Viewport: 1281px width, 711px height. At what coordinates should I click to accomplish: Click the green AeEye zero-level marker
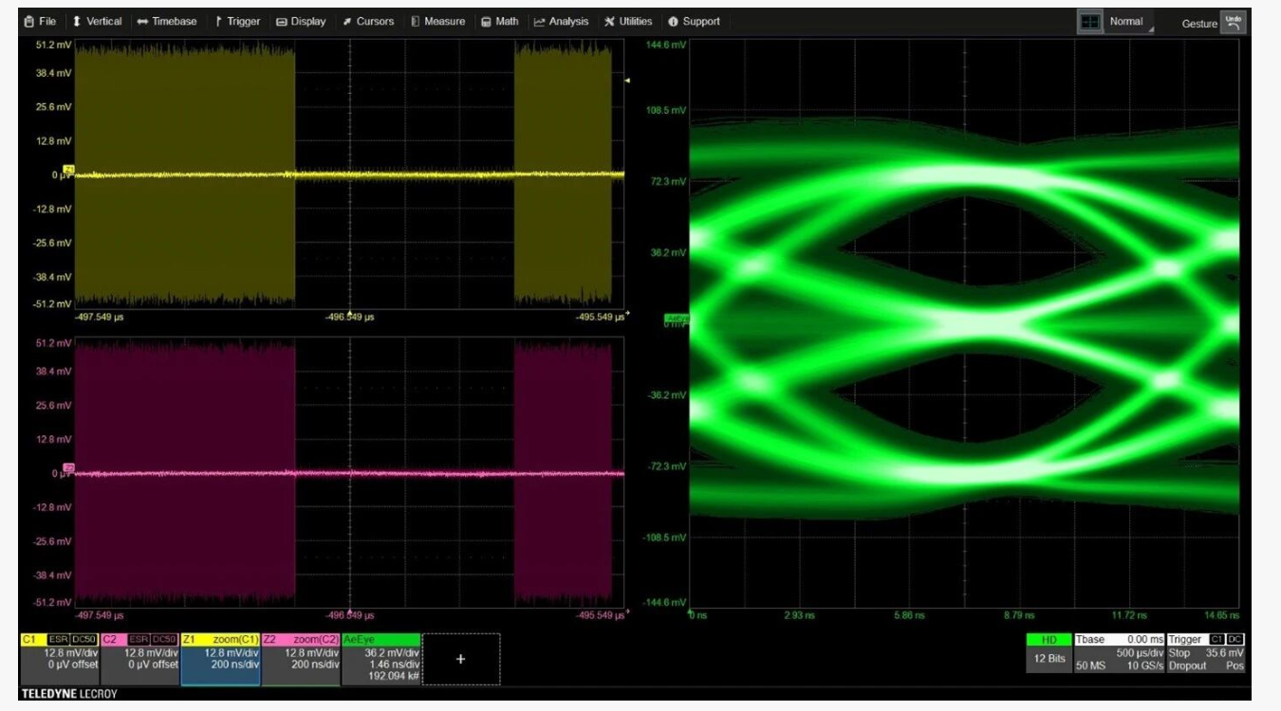[x=677, y=319]
